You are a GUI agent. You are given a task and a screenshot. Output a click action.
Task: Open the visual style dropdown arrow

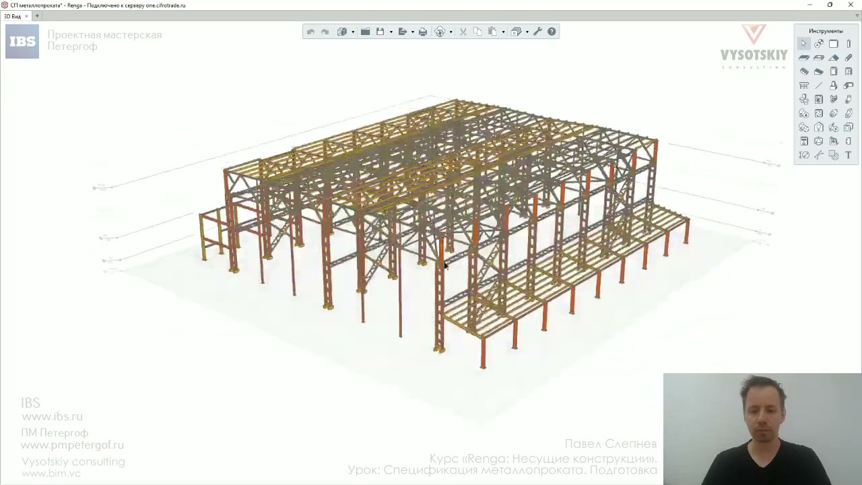pyautogui.click(x=353, y=32)
